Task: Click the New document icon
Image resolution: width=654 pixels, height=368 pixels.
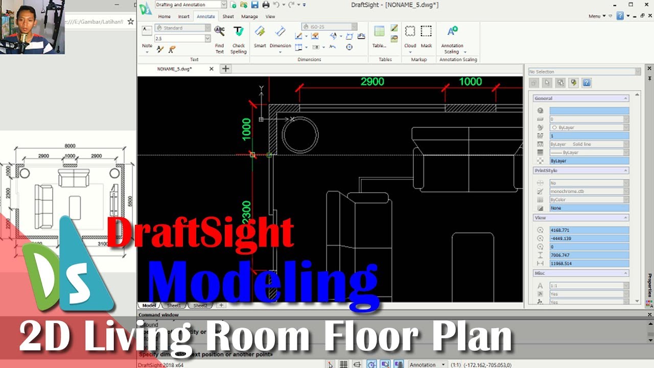Action: pos(233,5)
